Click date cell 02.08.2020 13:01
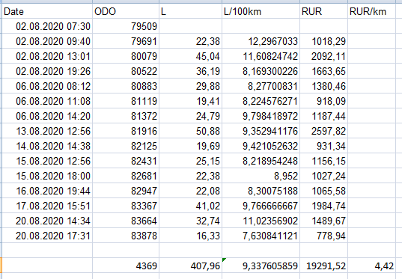The height and width of the screenshot is (279, 402). (47, 56)
